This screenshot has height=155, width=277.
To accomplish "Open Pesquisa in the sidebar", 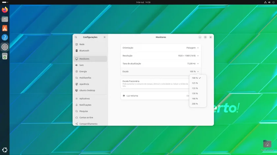I will 90,111.
